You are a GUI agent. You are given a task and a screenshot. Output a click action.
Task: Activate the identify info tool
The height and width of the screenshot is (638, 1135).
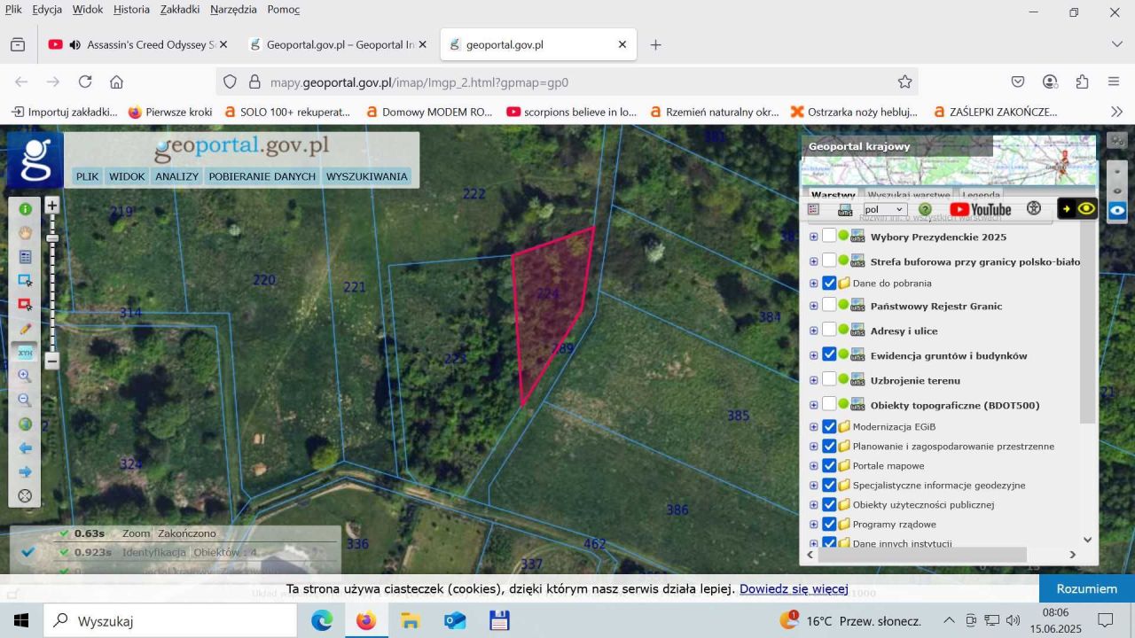[25, 209]
